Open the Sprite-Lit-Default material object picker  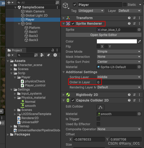click(139, 67)
